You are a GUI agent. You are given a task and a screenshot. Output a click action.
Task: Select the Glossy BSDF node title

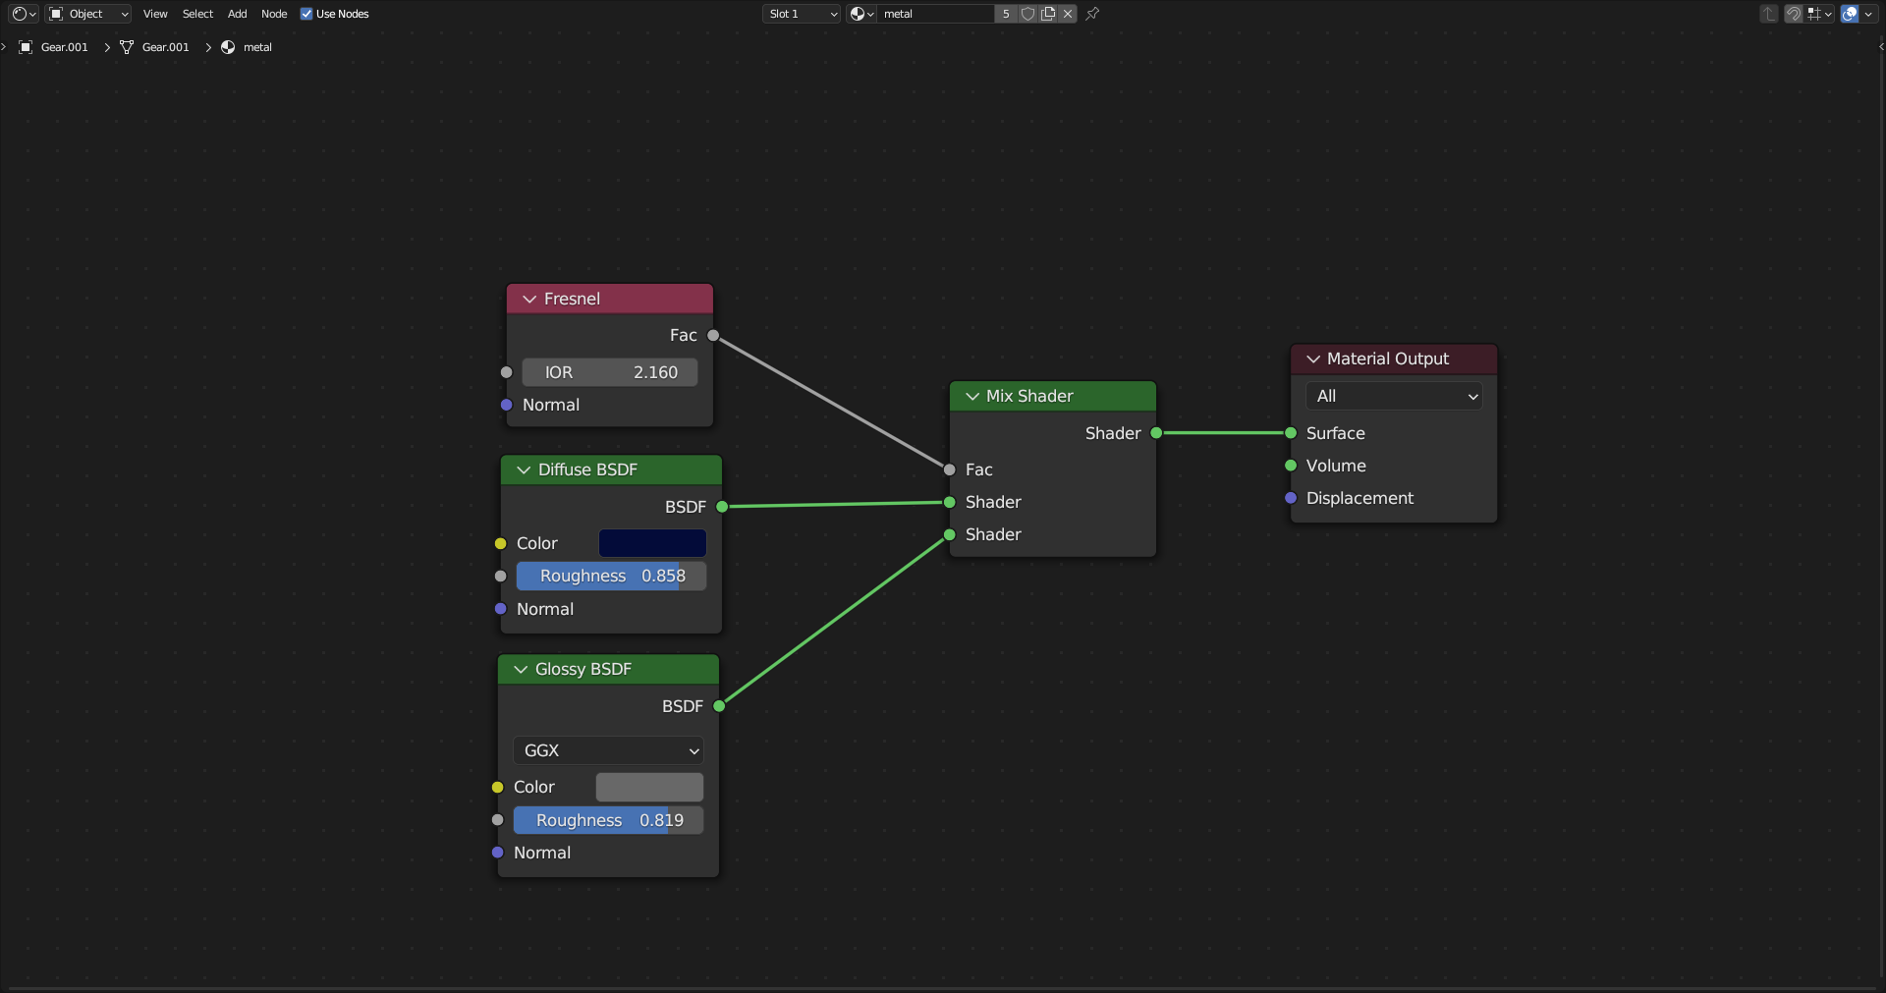[582, 669]
